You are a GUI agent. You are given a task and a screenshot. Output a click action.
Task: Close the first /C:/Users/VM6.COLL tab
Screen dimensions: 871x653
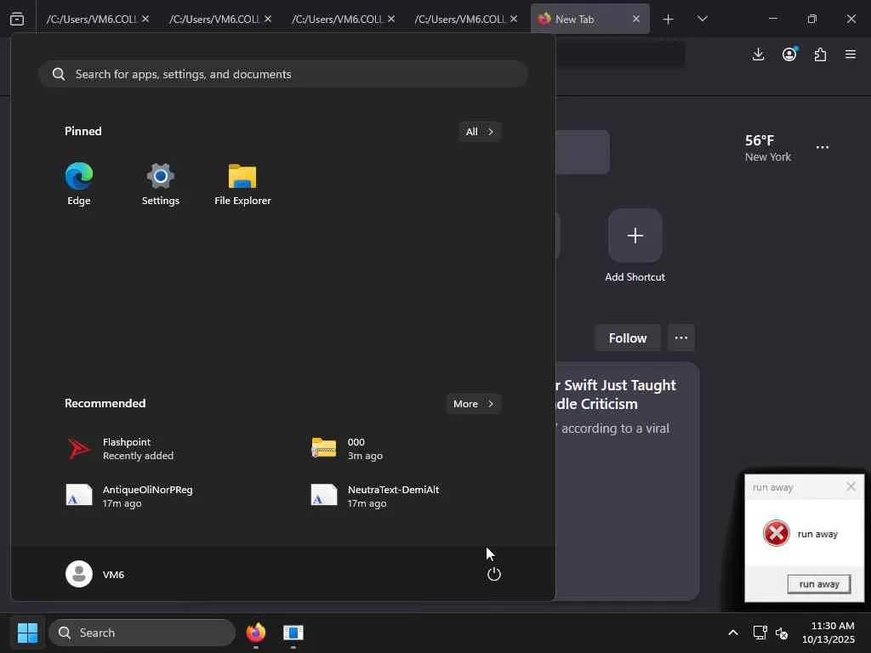[145, 19]
